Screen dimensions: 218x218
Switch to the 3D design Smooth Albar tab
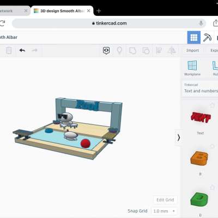[x=62, y=11]
